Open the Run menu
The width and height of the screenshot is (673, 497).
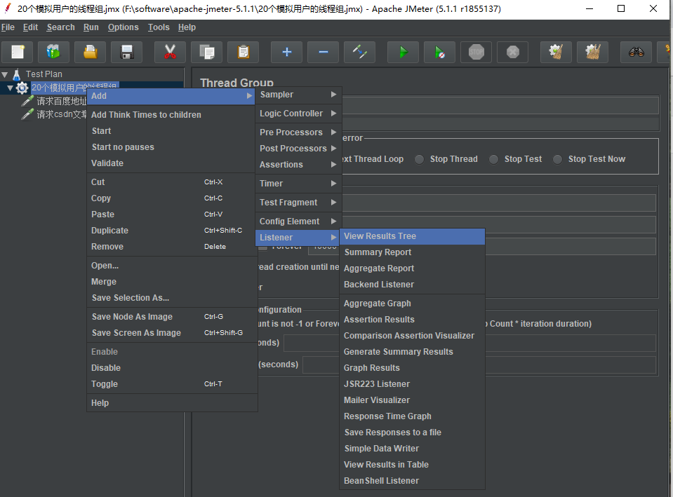[x=91, y=27]
